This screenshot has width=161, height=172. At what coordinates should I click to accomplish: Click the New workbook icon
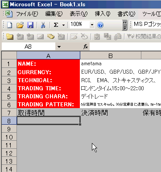[x=10, y=25]
